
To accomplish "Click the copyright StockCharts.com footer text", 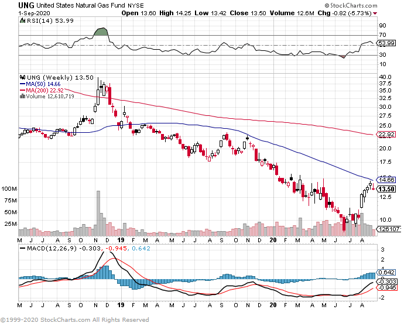I will click(75, 320).
